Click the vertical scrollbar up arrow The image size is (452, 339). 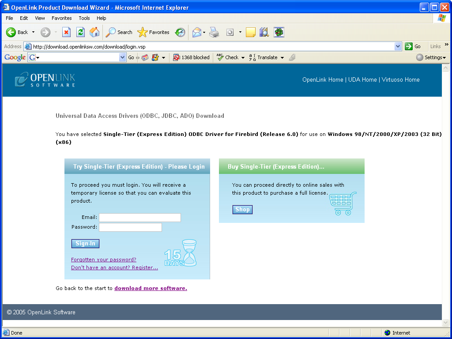point(445,68)
